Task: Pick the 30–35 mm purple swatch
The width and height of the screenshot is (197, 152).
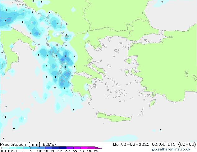Action: pos(70,148)
